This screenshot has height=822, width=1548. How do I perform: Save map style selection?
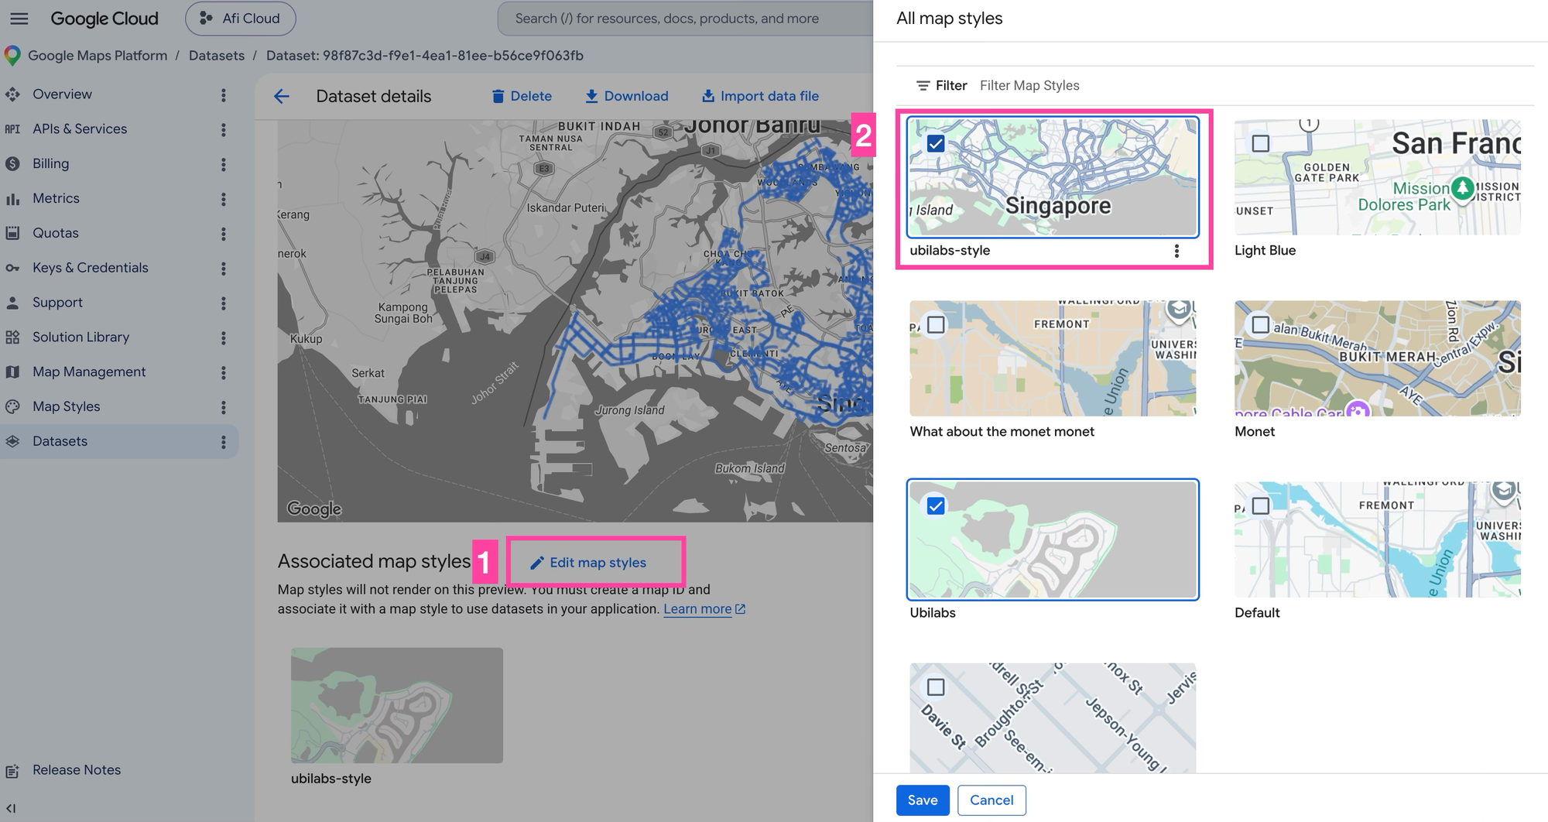923,800
